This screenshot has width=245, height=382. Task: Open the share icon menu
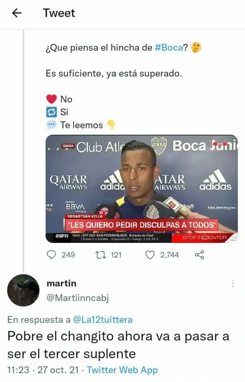(x=200, y=255)
